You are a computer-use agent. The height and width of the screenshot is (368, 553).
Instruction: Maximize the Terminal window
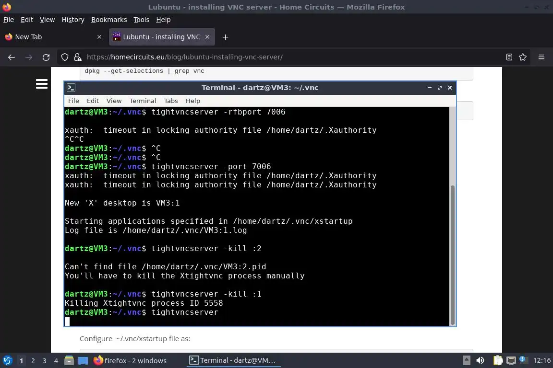(x=439, y=88)
